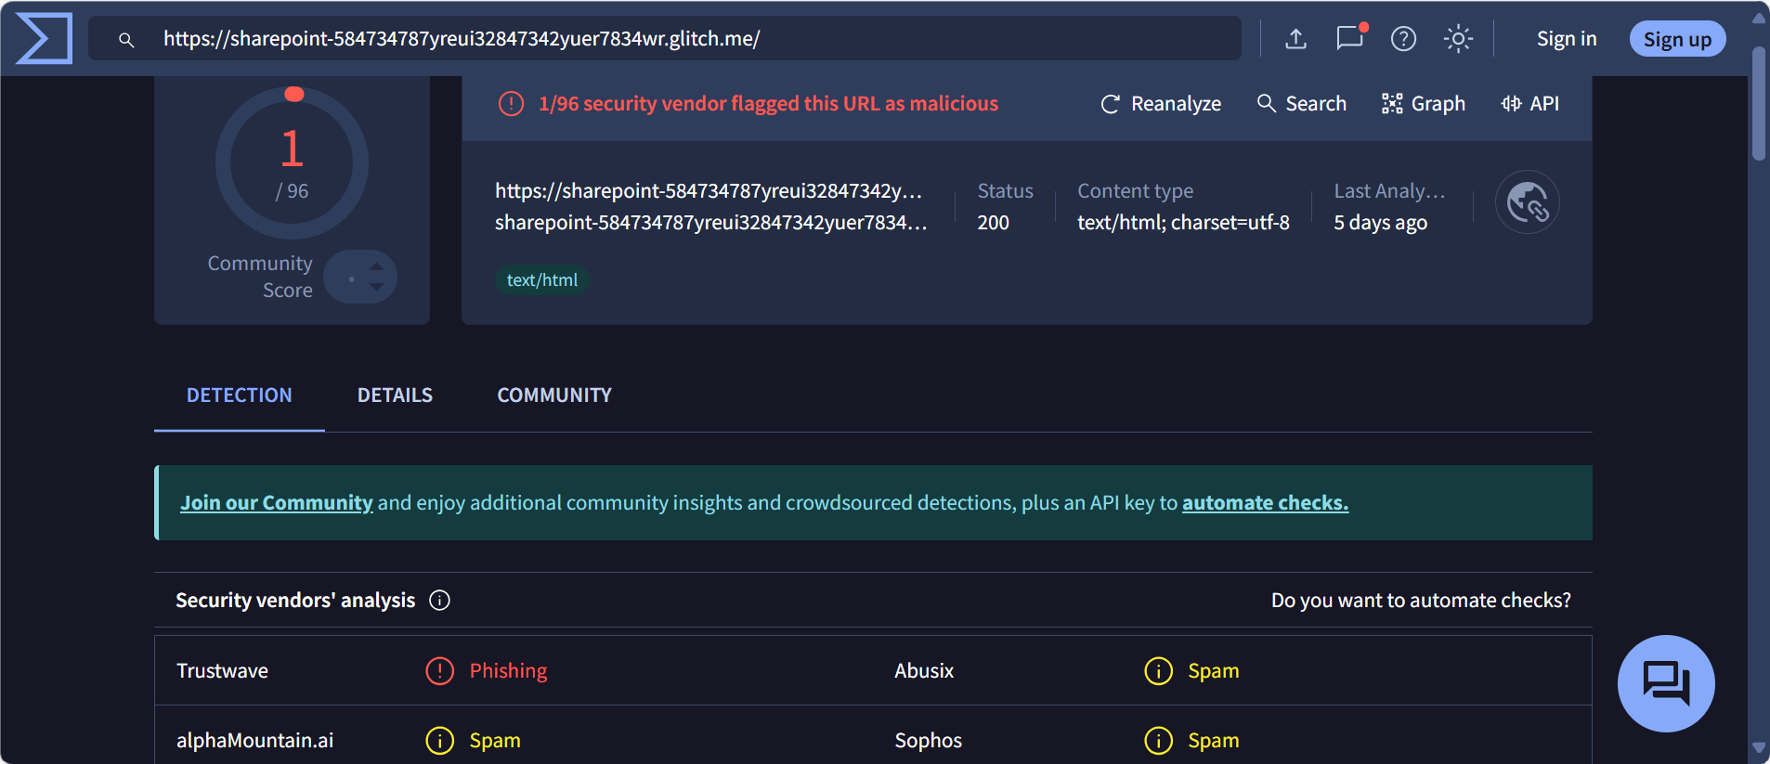Image resolution: width=1770 pixels, height=764 pixels.
Task: Switch to the DETAILS tab
Action: tap(396, 395)
